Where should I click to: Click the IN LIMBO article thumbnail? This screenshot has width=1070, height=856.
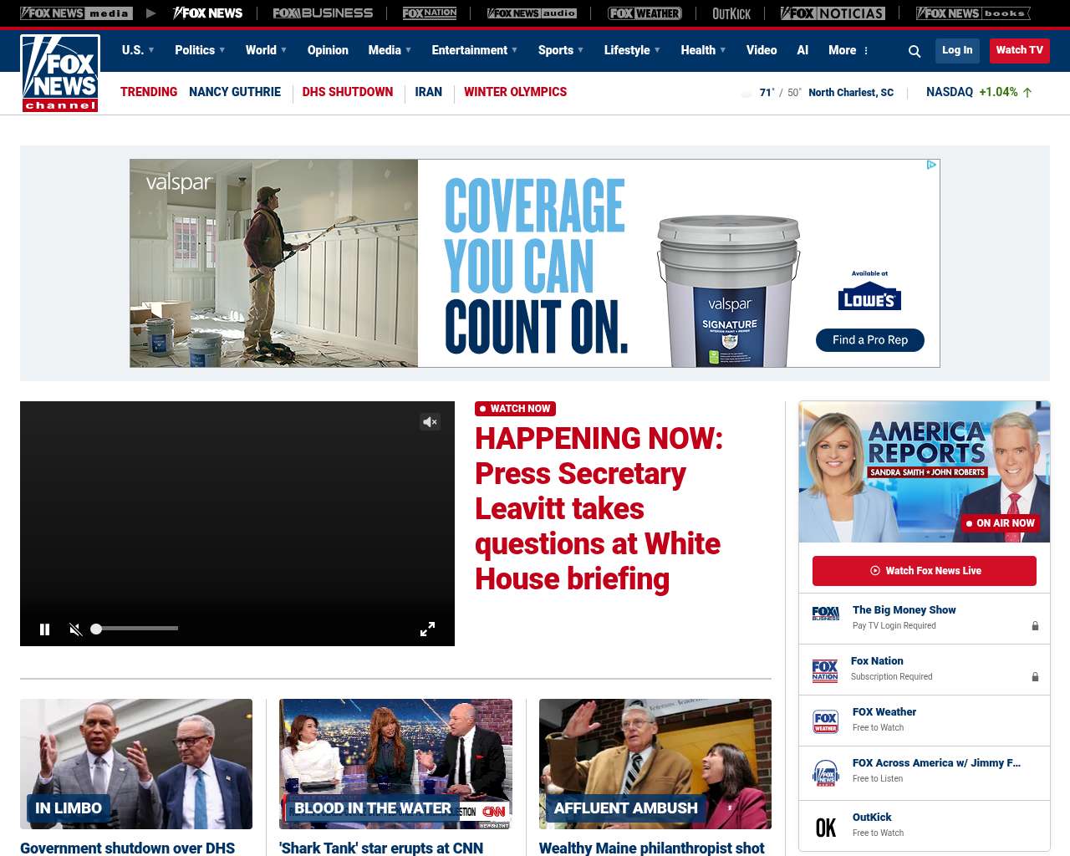point(136,764)
